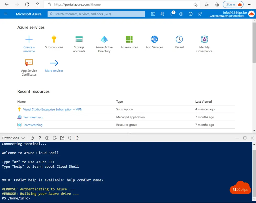Open App Services icon
The width and height of the screenshot is (256, 203).
click(x=154, y=39)
